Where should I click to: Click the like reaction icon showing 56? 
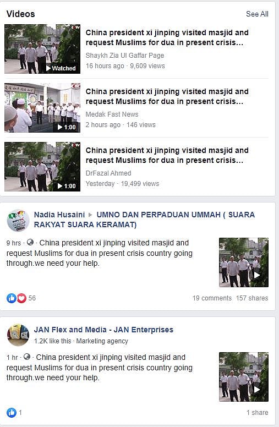12,298
